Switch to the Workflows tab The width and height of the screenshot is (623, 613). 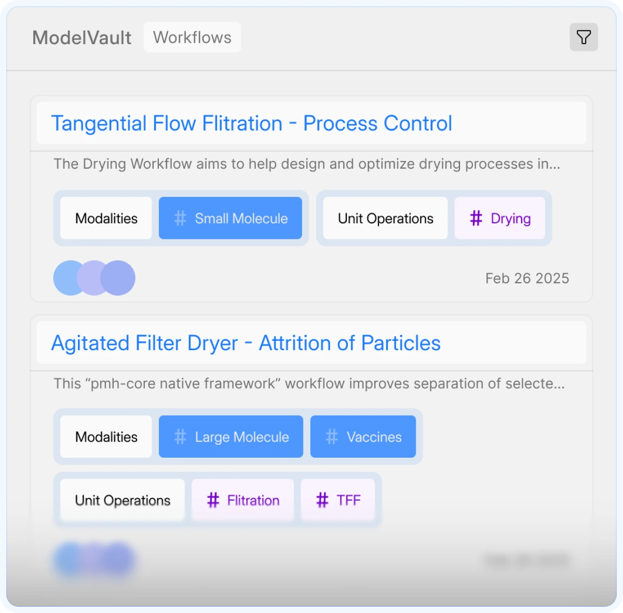pos(192,37)
